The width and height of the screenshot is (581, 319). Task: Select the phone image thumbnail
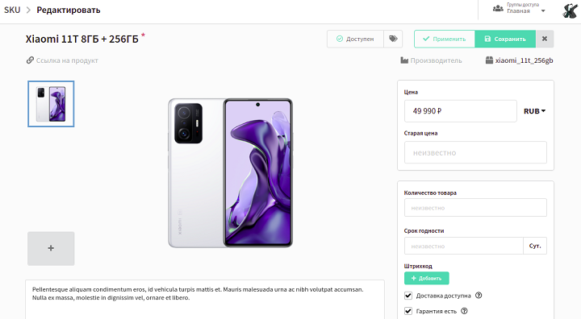click(x=51, y=104)
